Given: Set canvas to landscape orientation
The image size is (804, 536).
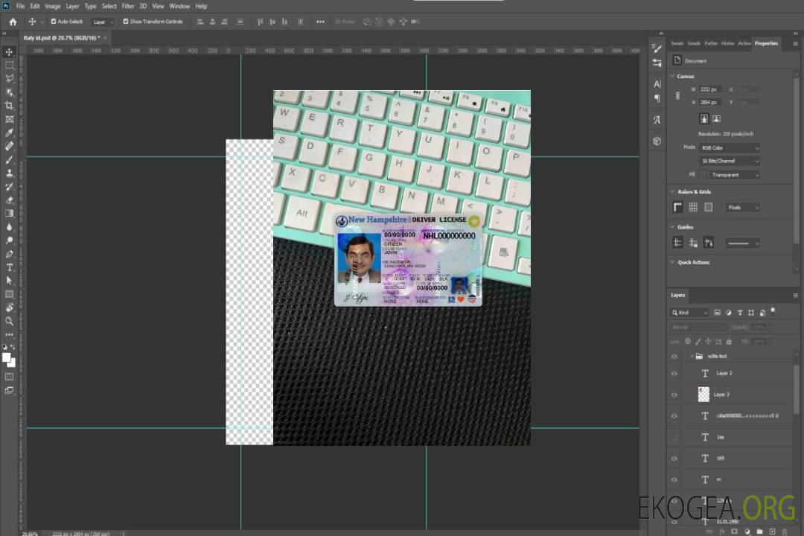Looking at the screenshot, I should coord(716,118).
